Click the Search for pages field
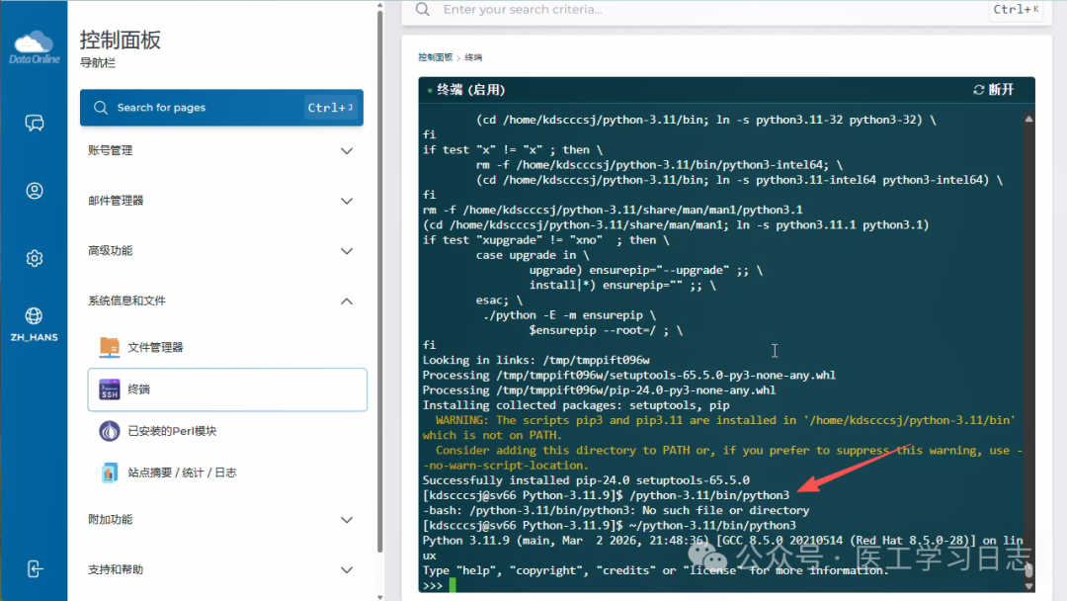 [207, 108]
